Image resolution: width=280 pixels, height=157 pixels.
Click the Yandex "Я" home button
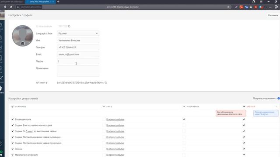[5, 7]
